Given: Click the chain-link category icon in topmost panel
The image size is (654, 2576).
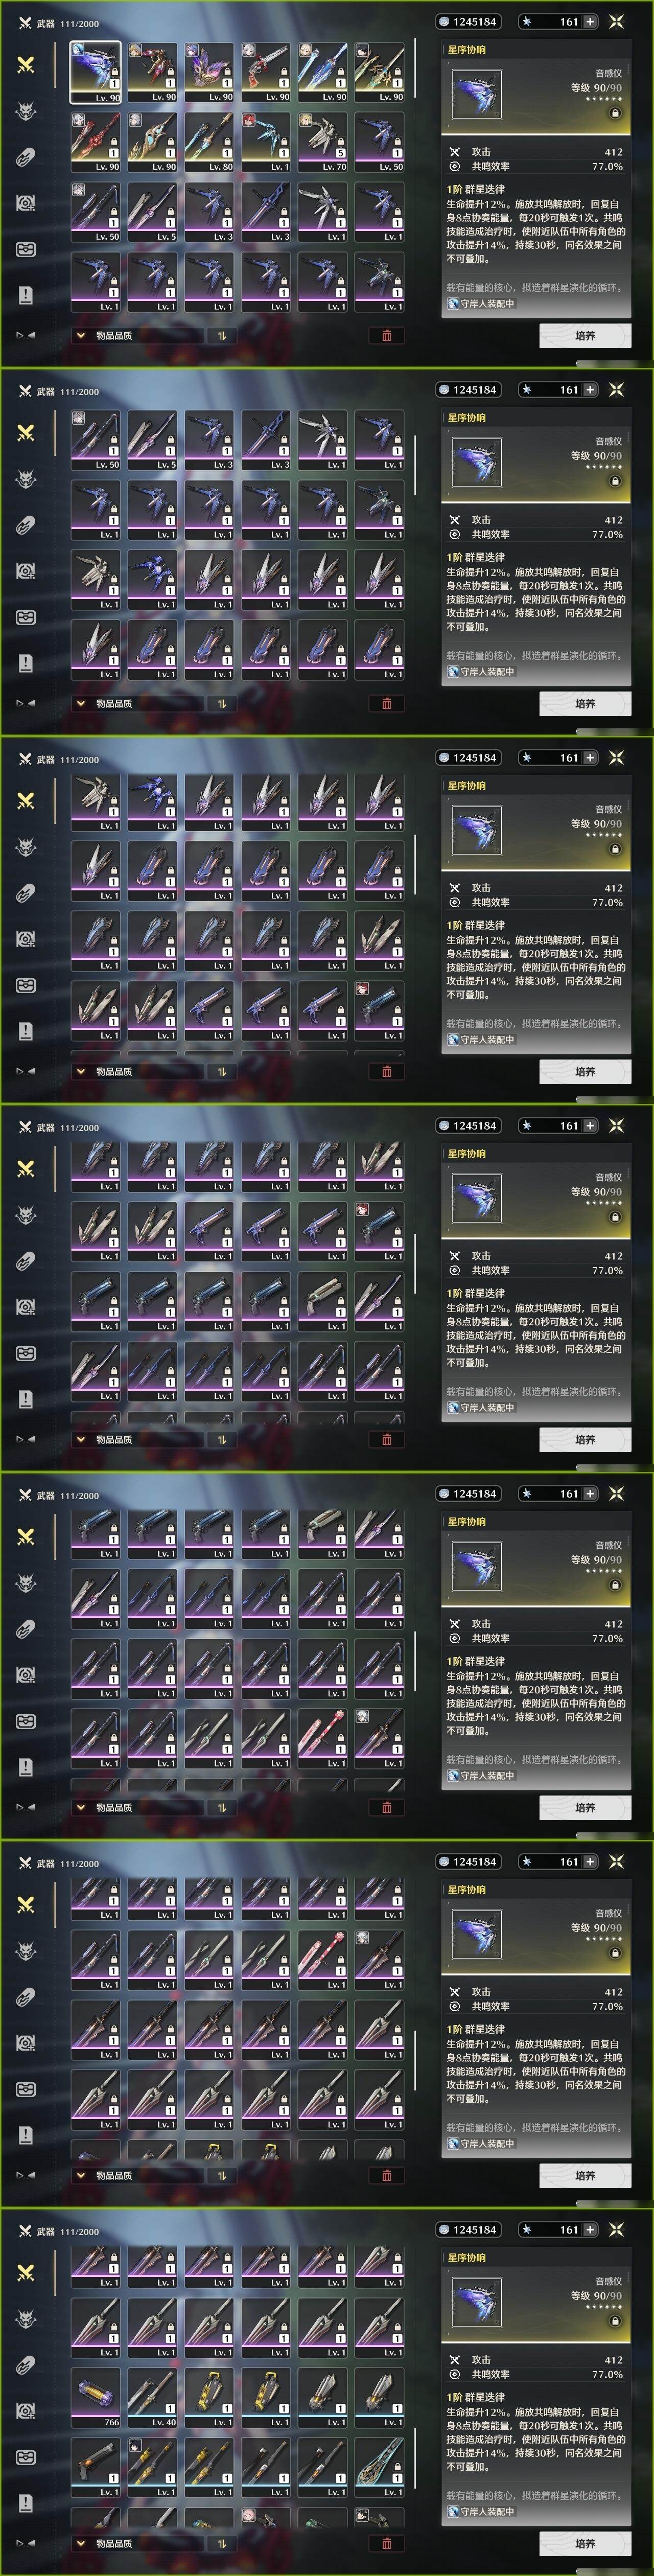Looking at the screenshot, I should 26,157.
